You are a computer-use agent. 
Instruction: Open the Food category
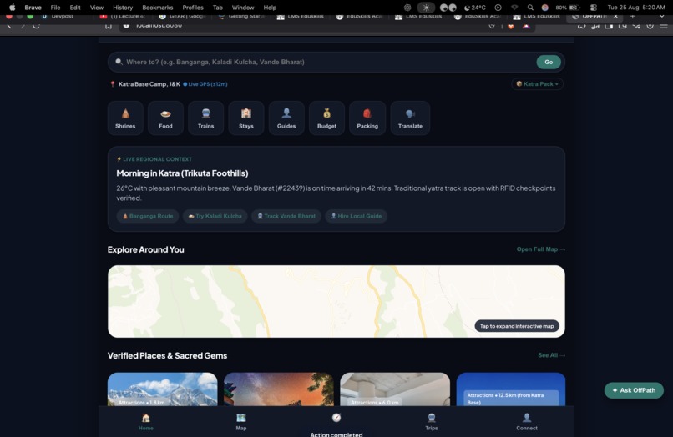165,118
